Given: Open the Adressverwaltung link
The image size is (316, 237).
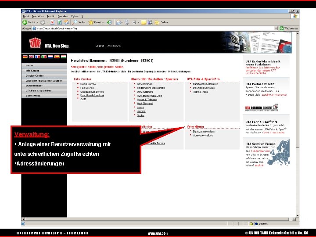Looking at the screenshot, I should (x=203, y=136).
